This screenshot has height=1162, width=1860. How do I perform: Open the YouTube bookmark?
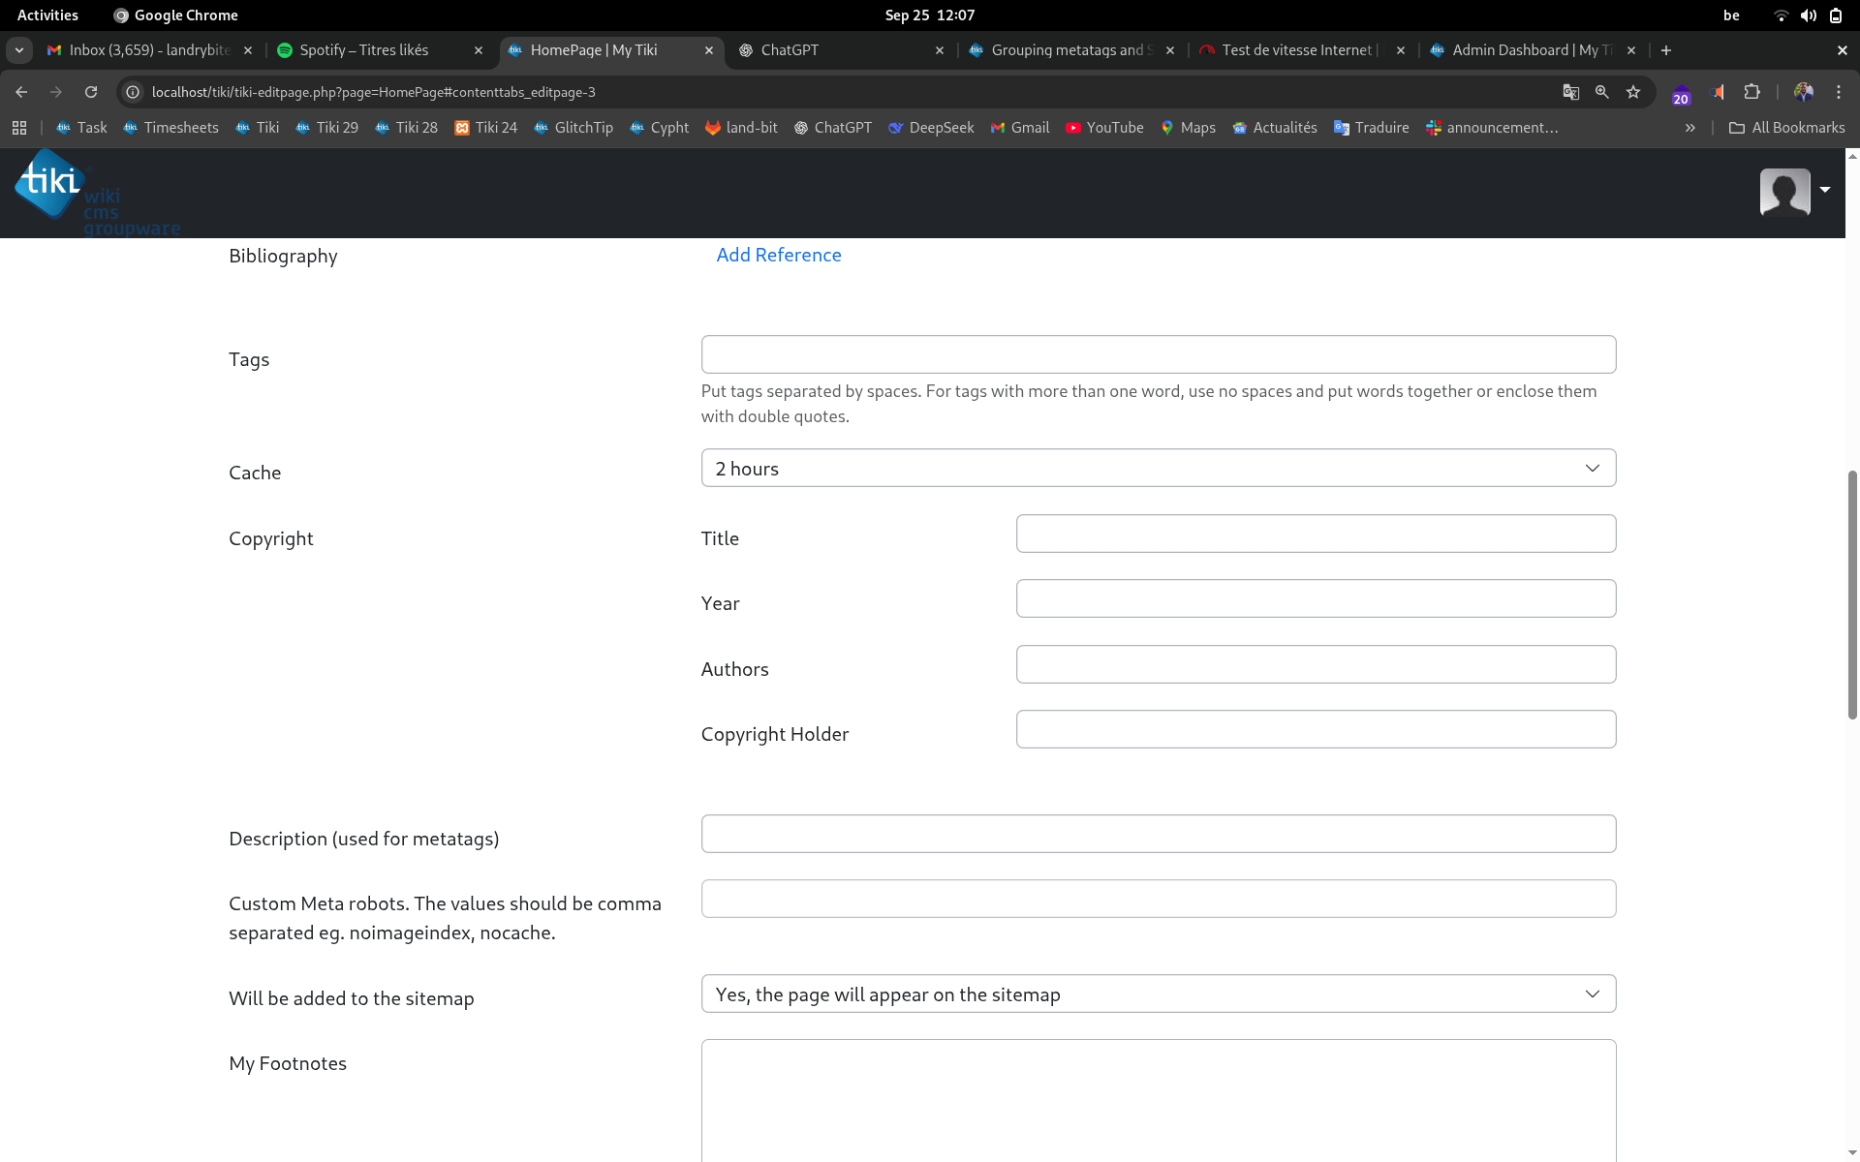tap(1104, 128)
